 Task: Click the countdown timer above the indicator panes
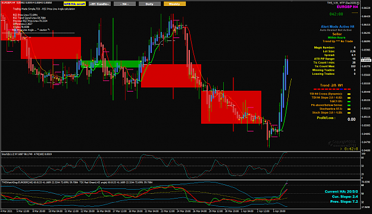pyautogui.click(x=349, y=149)
